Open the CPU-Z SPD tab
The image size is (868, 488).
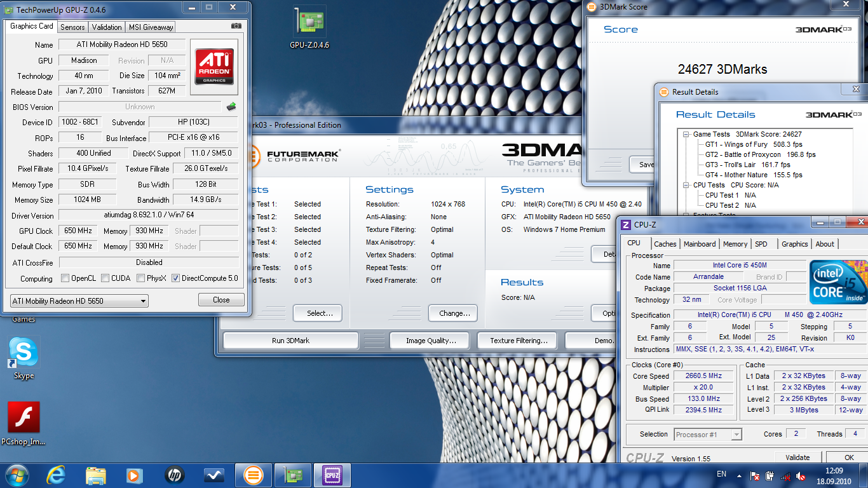[x=761, y=244]
